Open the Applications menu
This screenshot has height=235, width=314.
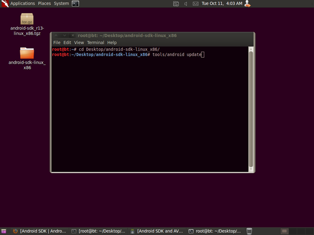tap(22, 4)
